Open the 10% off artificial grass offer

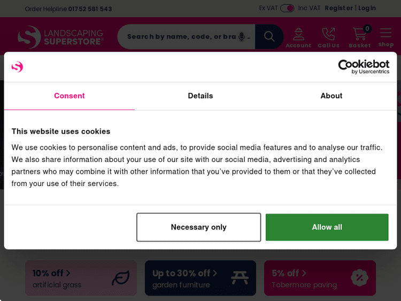pyautogui.click(x=81, y=278)
